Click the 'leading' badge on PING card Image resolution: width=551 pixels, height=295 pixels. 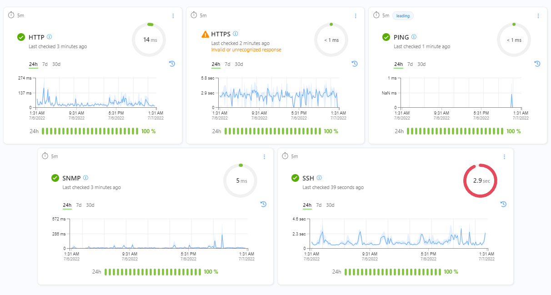click(403, 16)
